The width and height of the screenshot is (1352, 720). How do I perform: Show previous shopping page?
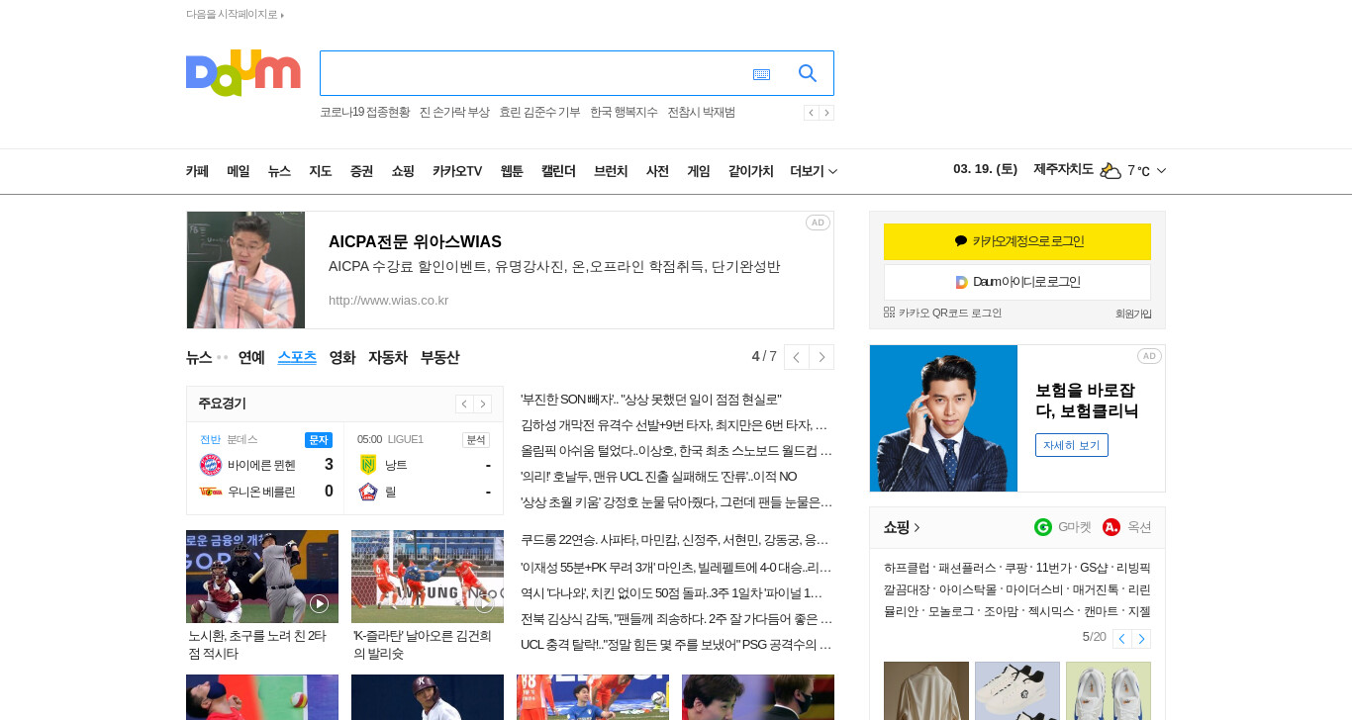(x=1121, y=639)
